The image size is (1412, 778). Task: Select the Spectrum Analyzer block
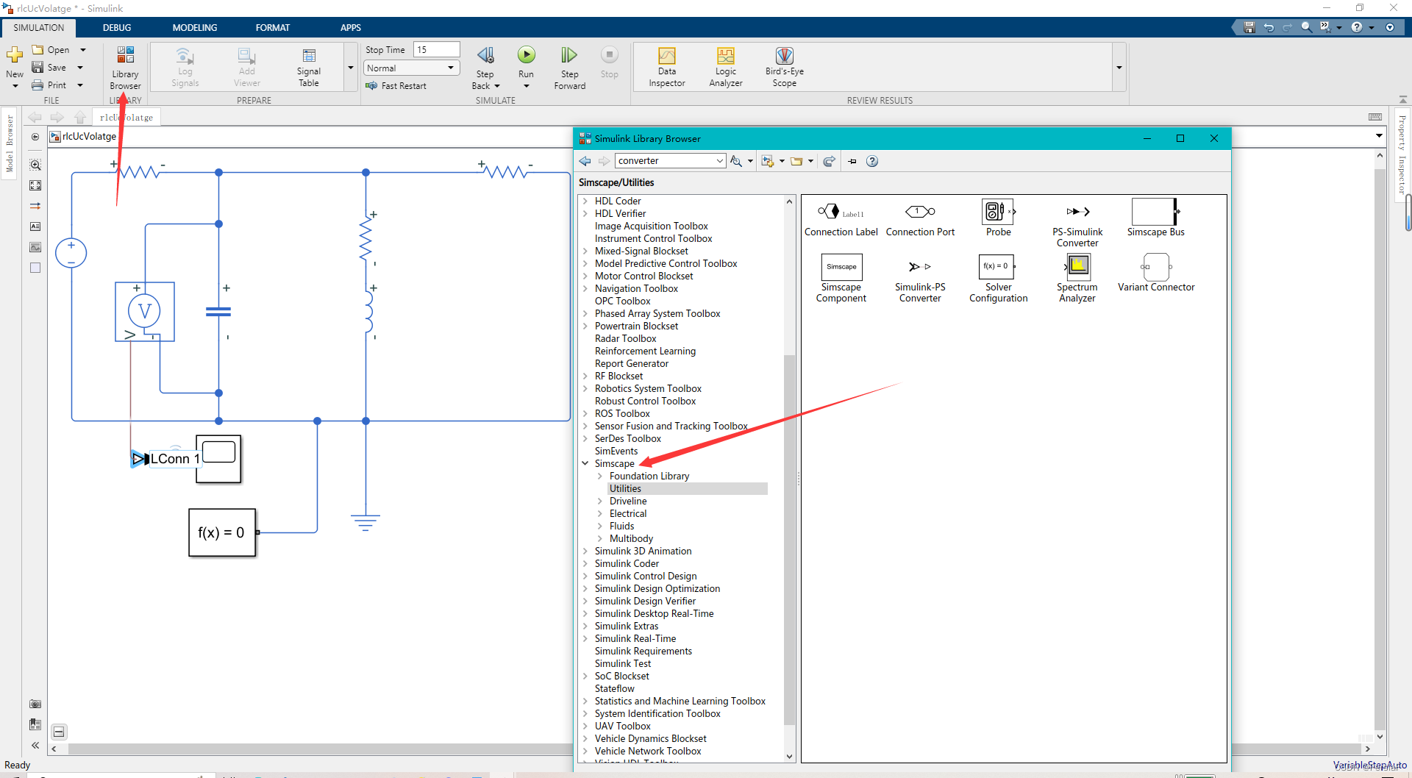[1077, 279]
